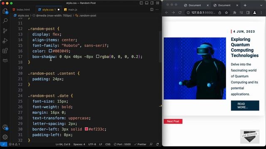Image resolution: width=266 pixels, height=149 pixels.
Task: Click the editor vertical scrollbar
Action: point(160,46)
